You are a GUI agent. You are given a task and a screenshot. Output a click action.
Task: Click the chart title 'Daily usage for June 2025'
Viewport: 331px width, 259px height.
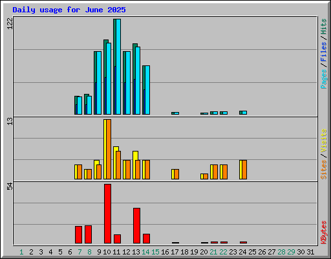click(69, 10)
